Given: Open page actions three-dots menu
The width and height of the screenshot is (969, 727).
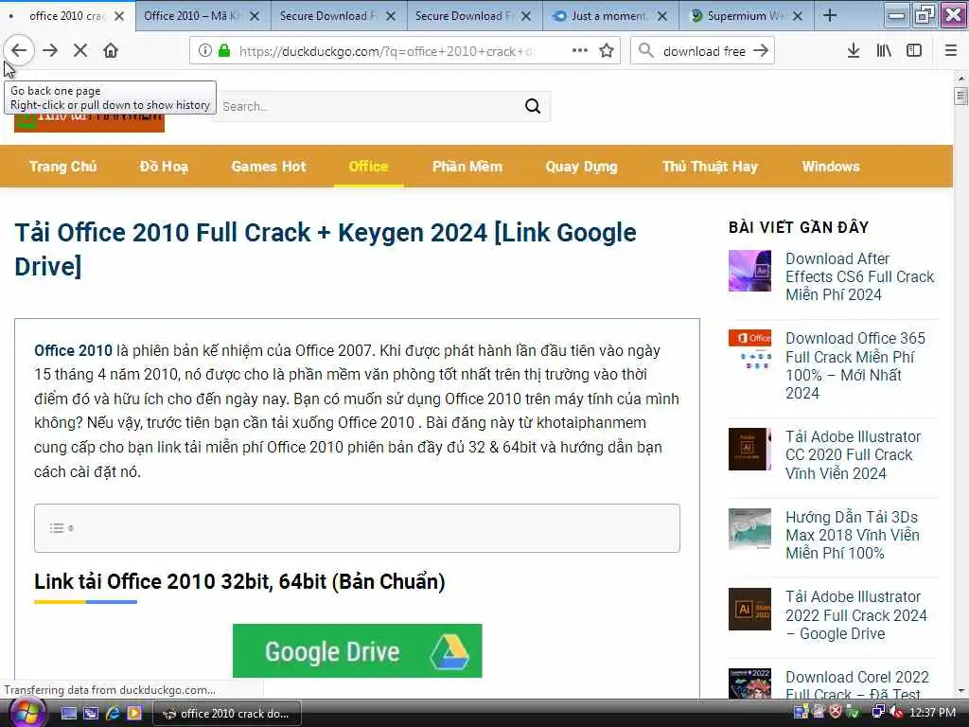Looking at the screenshot, I should [580, 51].
